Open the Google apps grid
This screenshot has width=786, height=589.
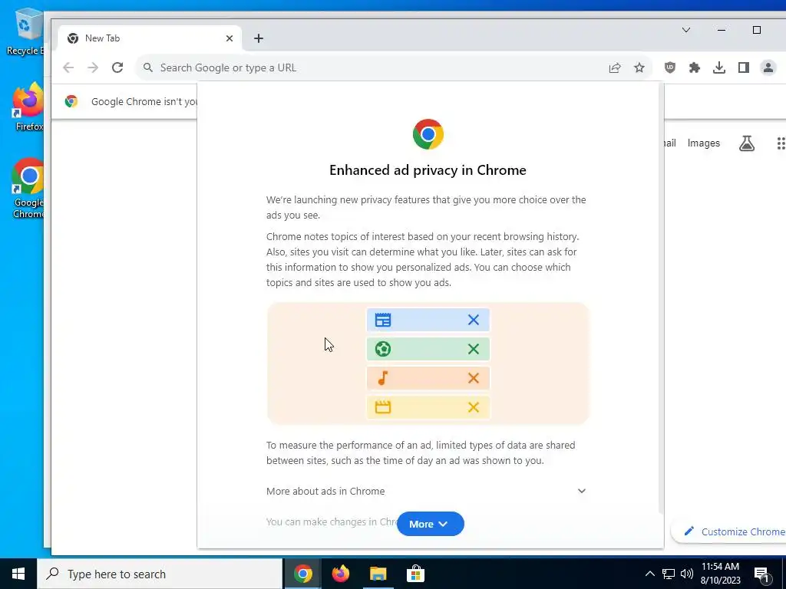point(781,143)
